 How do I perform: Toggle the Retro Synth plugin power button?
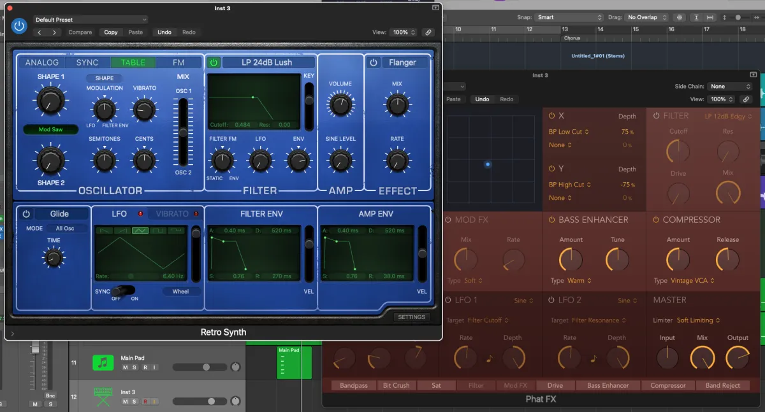click(x=19, y=25)
